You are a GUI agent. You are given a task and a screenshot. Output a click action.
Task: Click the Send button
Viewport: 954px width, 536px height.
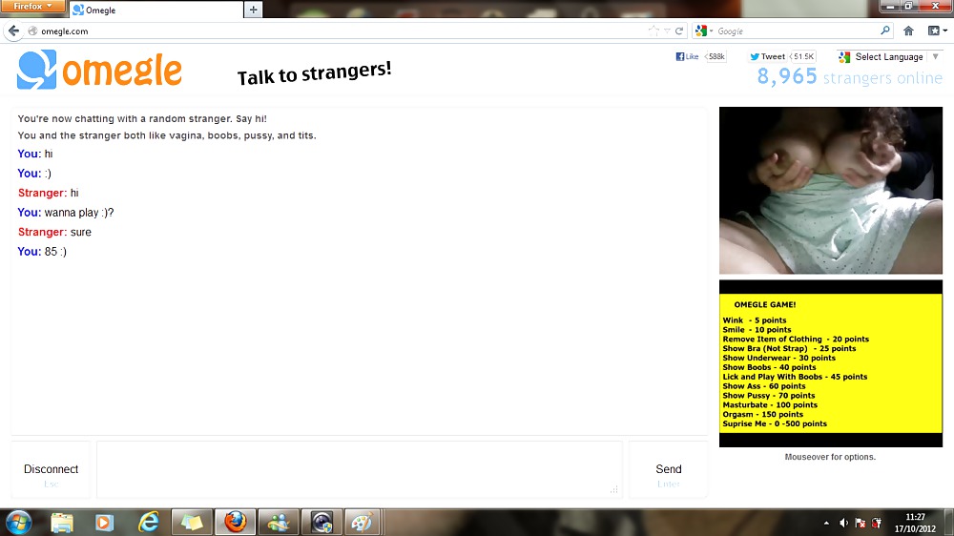(x=668, y=469)
